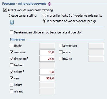Check the ureum checkbox
Image resolution: width=107 pixels, height=99 pixels.
[61, 52]
